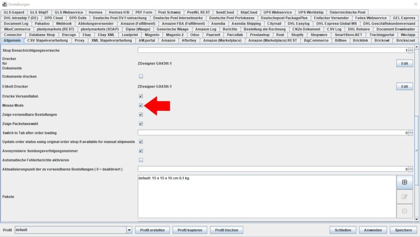Open the GLS Gepard tab
Screen dimensions: 420x237
14,12
